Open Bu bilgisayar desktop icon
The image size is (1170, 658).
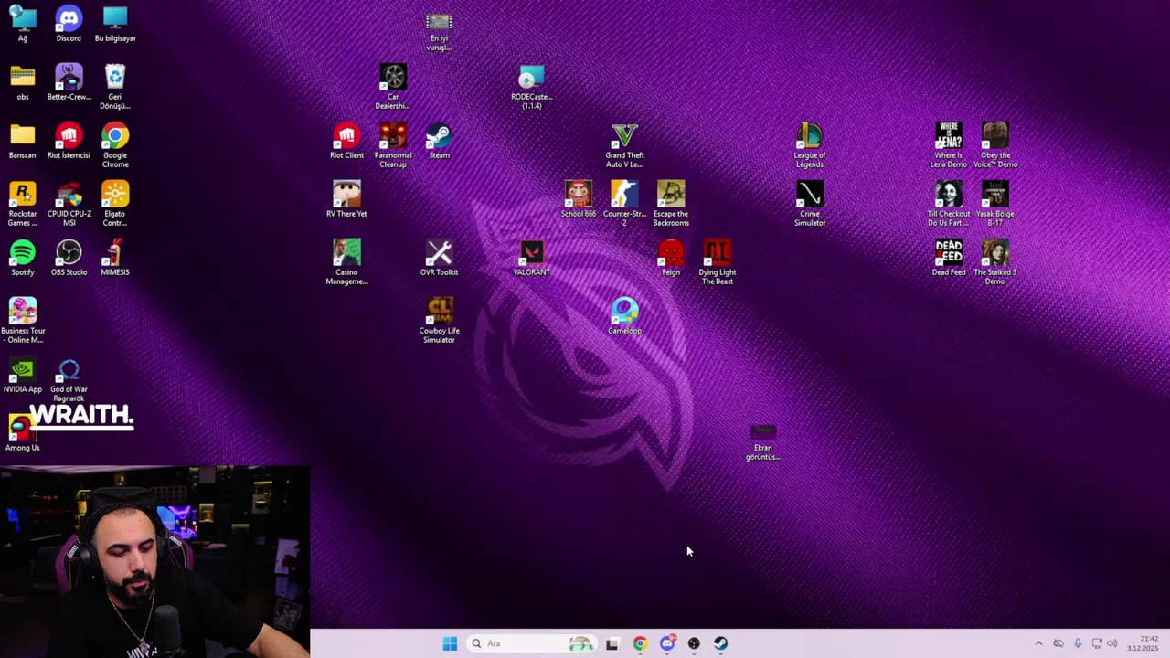[115, 24]
